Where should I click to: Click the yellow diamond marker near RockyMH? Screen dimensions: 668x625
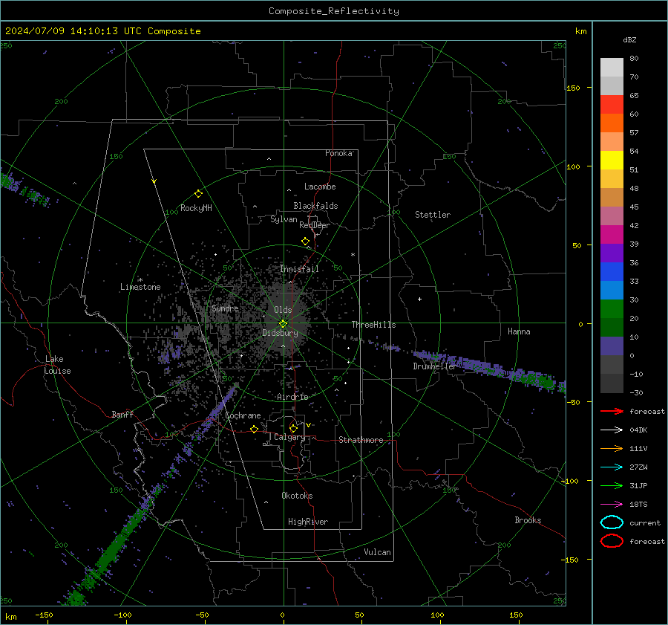coord(198,194)
